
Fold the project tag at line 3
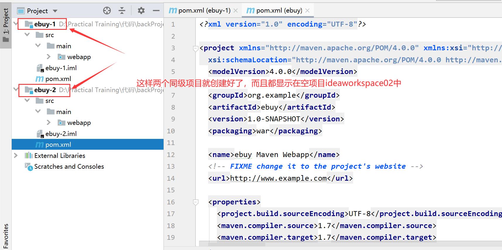pyautogui.click(x=195, y=49)
